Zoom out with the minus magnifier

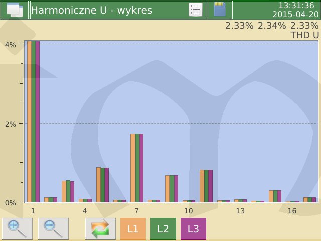[53, 229]
